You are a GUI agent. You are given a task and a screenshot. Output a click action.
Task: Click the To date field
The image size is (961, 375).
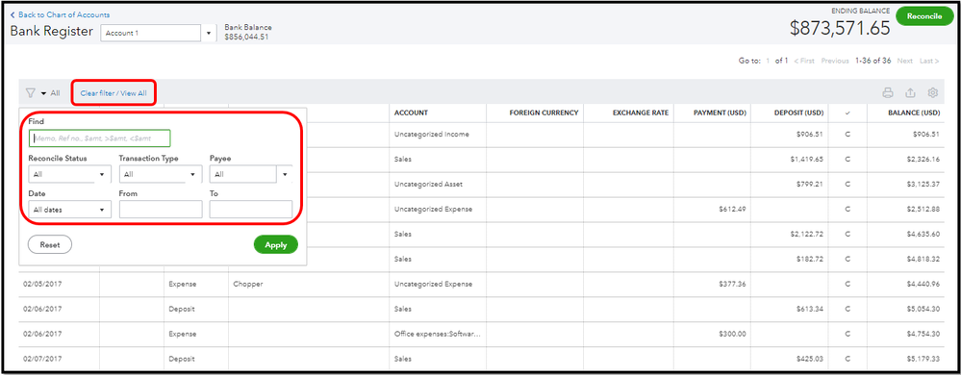click(251, 210)
